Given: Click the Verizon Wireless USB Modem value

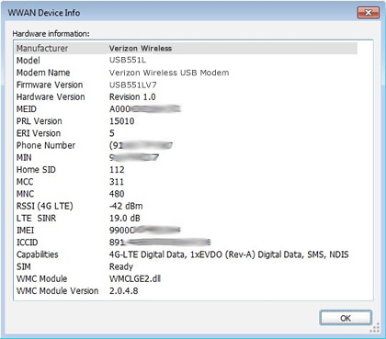Looking at the screenshot, I should coord(169,73).
